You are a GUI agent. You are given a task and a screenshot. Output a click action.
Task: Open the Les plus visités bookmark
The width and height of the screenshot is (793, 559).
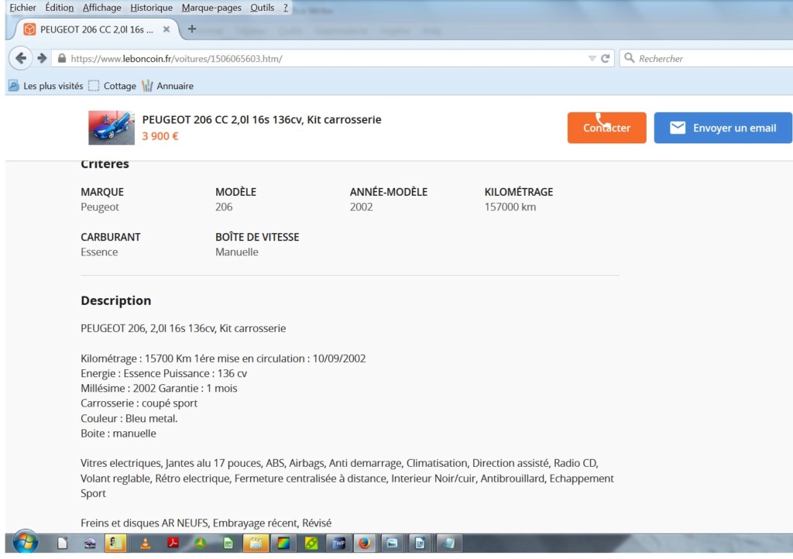pos(46,86)
